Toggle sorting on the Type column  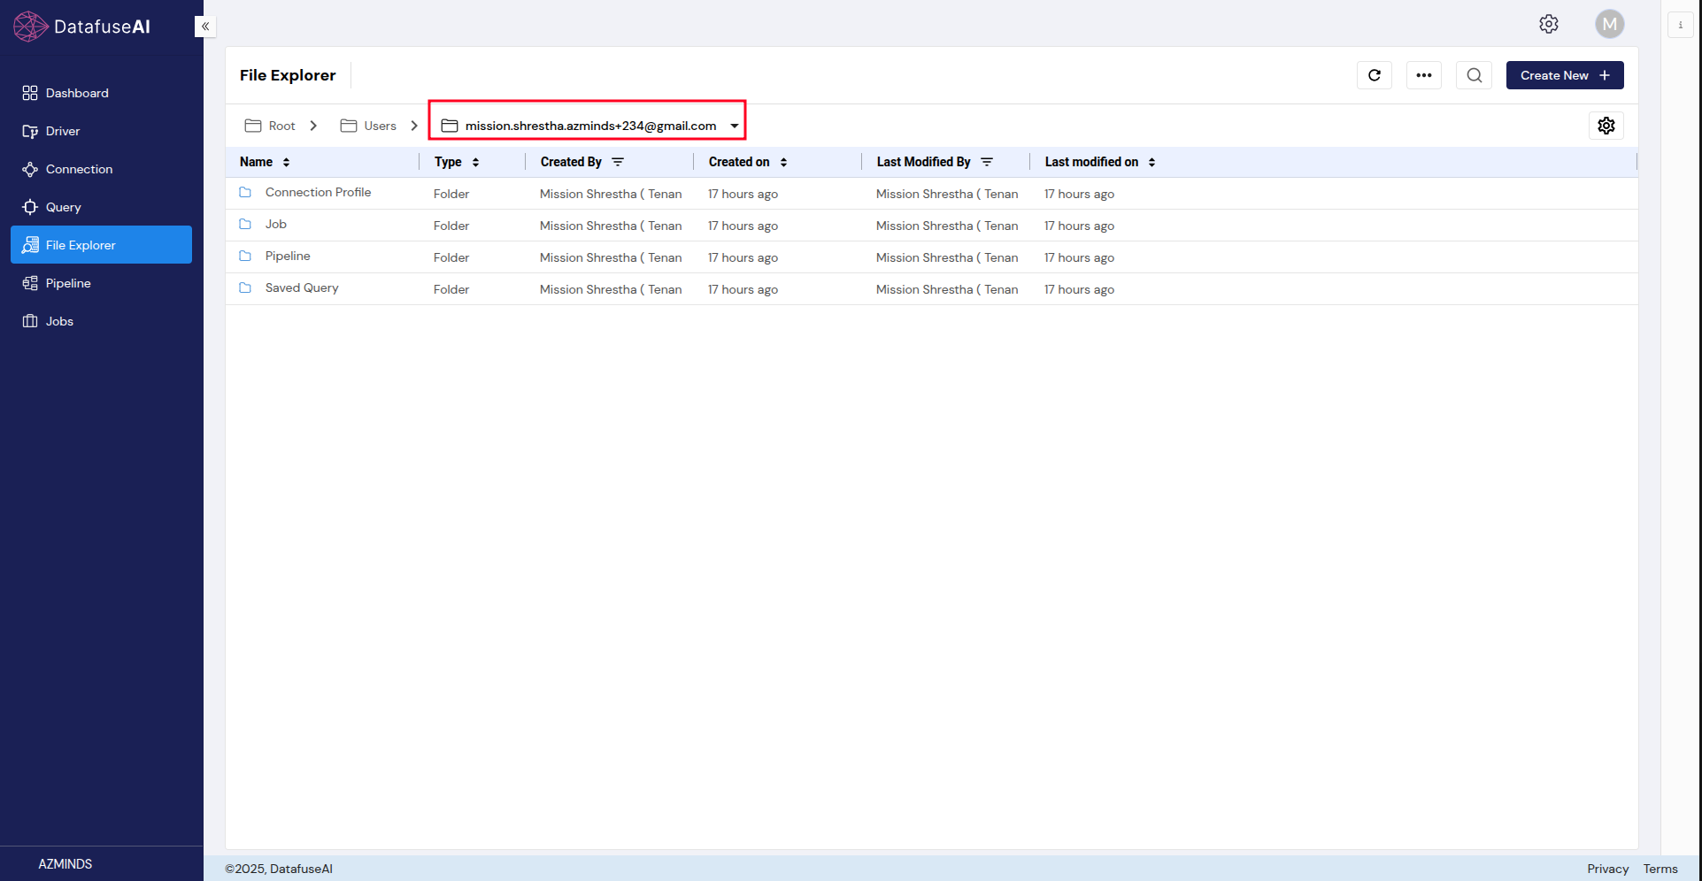click(x=474, y=162)
